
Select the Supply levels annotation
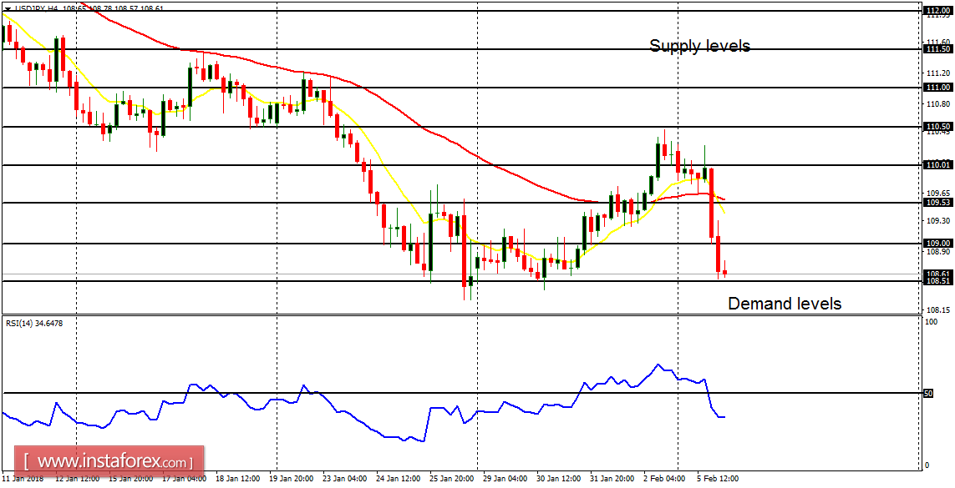(x=700, y=46)
